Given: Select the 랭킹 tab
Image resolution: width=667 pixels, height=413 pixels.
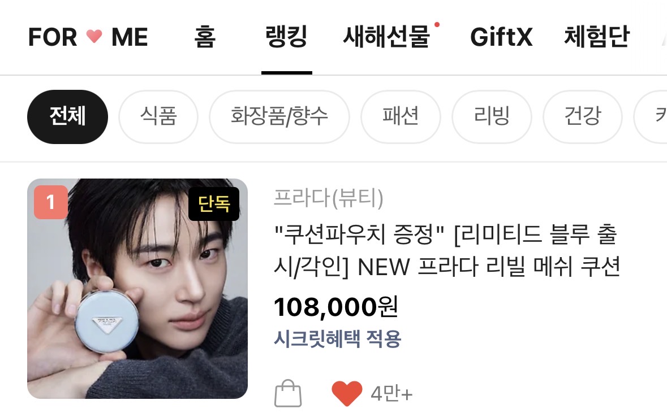Looking at the screenshot, I should pos(286,37).
